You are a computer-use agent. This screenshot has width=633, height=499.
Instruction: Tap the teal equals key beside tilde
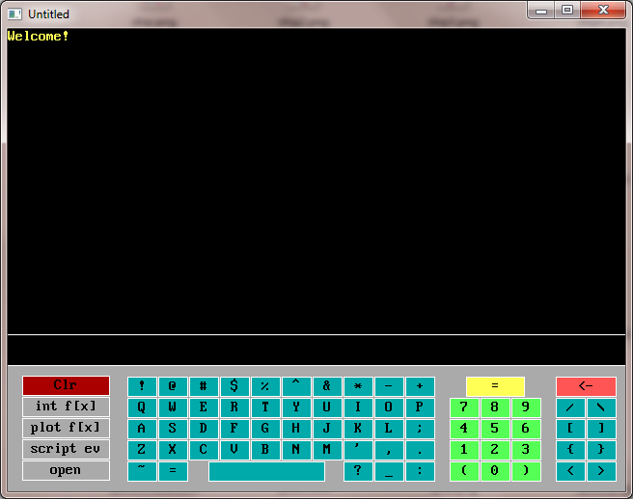point(173,472)
